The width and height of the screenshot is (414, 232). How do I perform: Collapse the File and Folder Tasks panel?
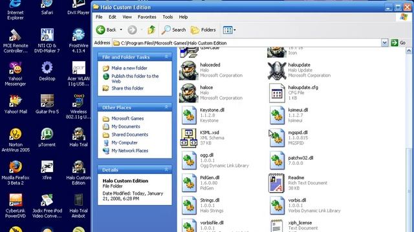point(166,57)
